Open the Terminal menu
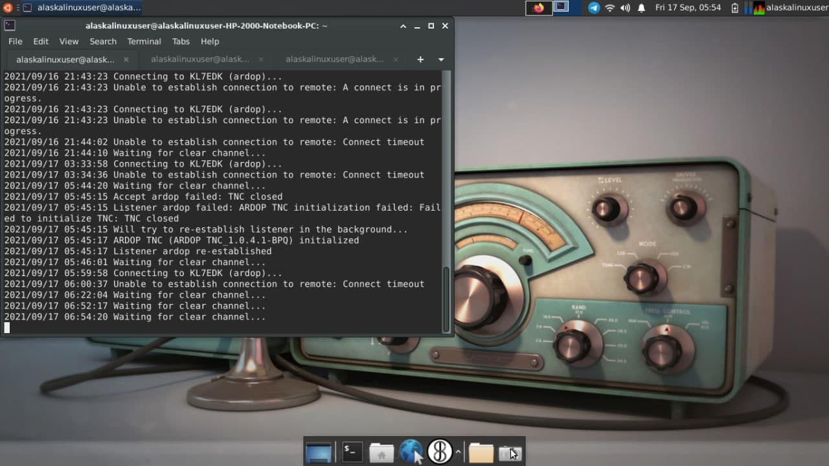The image size is (829, 466). pyautogui.click(x=144, y=41)
